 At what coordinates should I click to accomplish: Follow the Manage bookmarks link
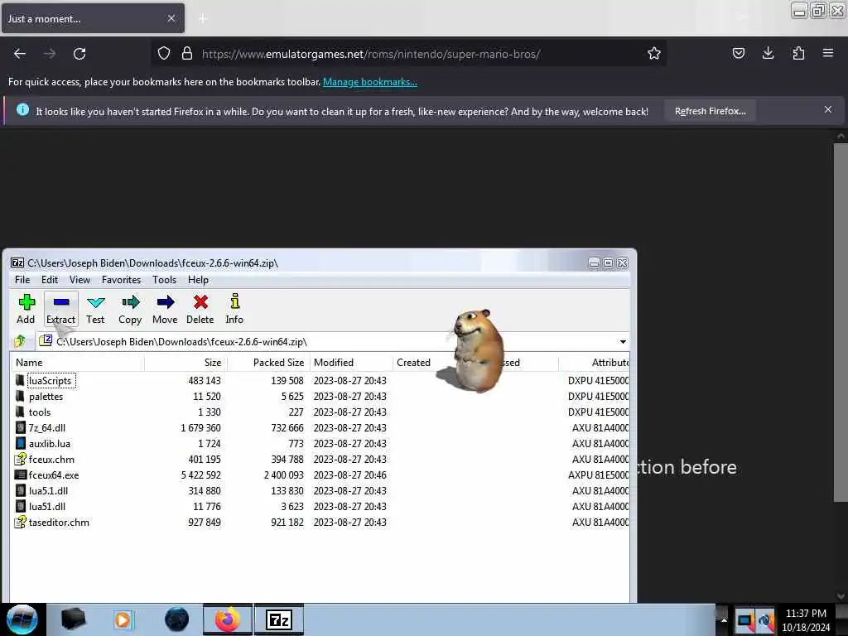point(370,82)
